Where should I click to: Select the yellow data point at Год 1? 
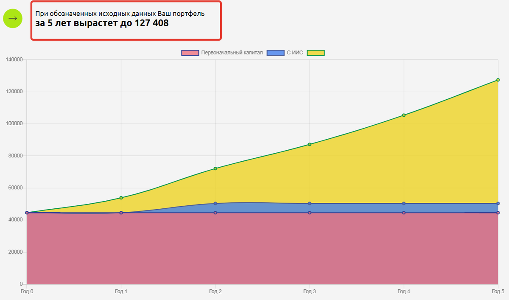(121, 198)
